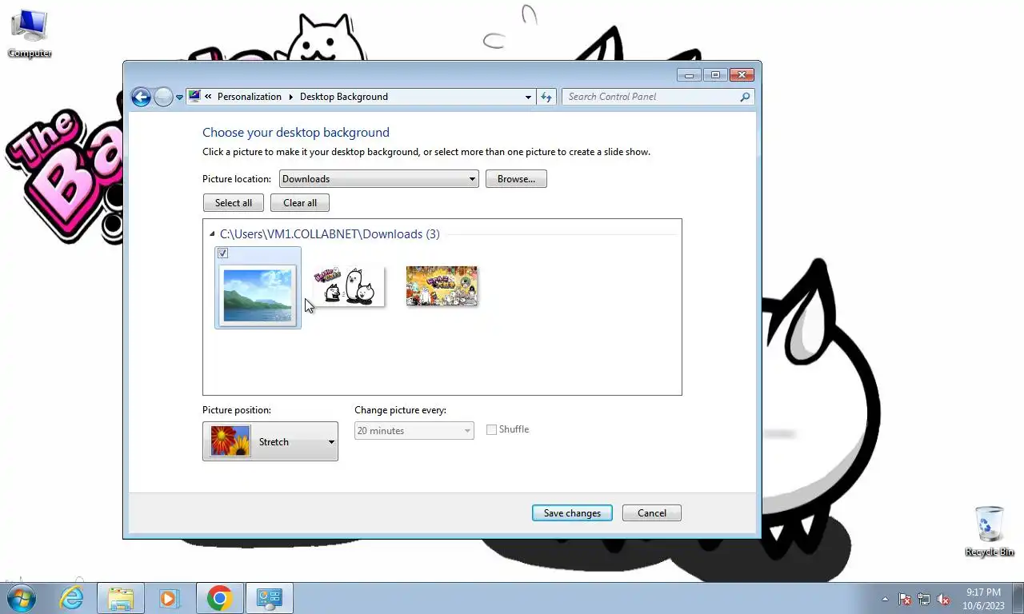Open Windows Explorer from the taskbar
1024x614 pixels.
(121, 598)
